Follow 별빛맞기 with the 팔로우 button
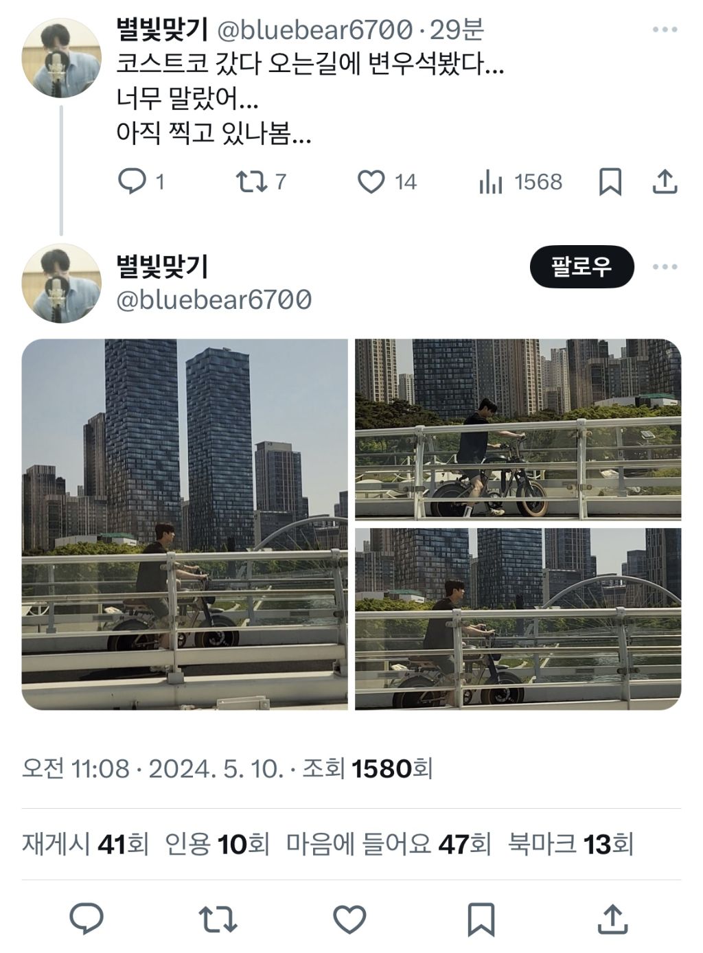Image resolution: width=703 pixels, height=953 pixels. [581, 266]
